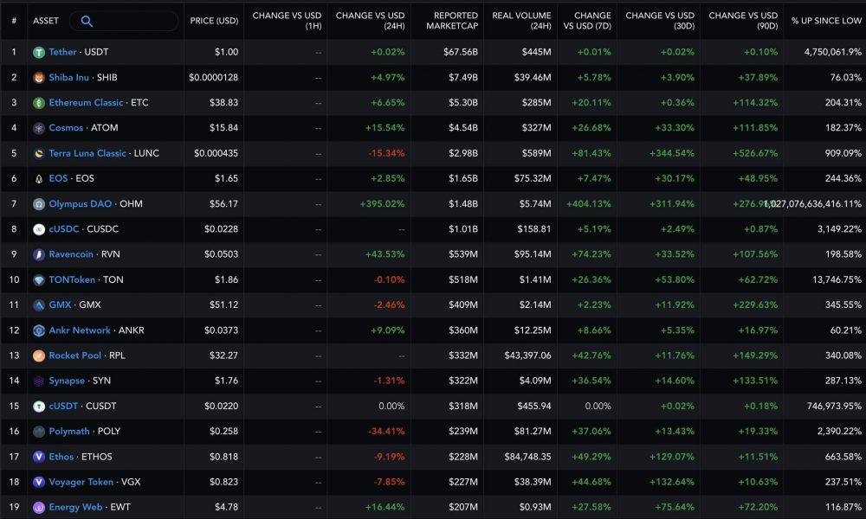Click the Ethereum Classic coin icon

[39, 103]
